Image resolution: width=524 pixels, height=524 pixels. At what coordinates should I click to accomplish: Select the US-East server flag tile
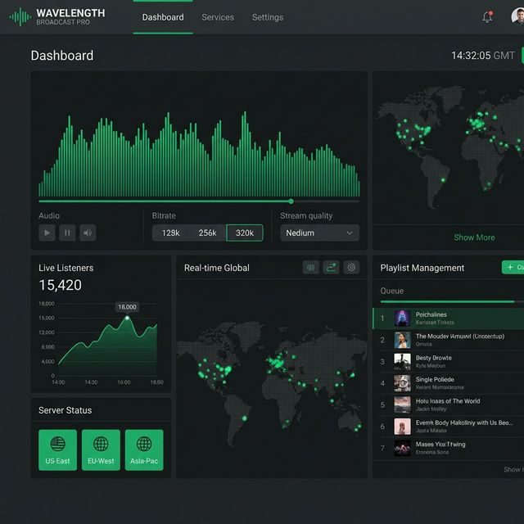pyautogui.click(x=57, y=449)
